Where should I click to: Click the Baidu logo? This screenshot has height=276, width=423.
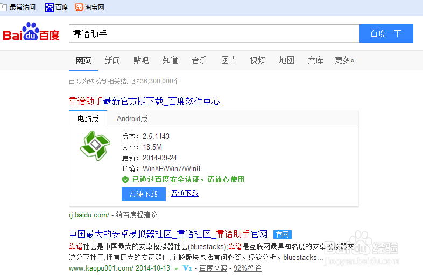31,32
